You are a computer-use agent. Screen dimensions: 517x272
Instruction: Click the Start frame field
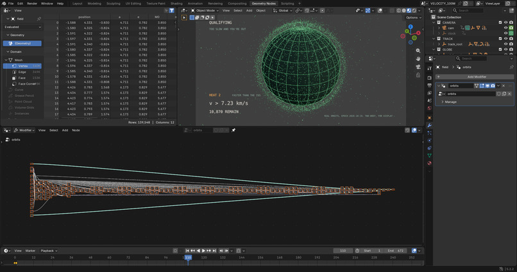point(372,251)
